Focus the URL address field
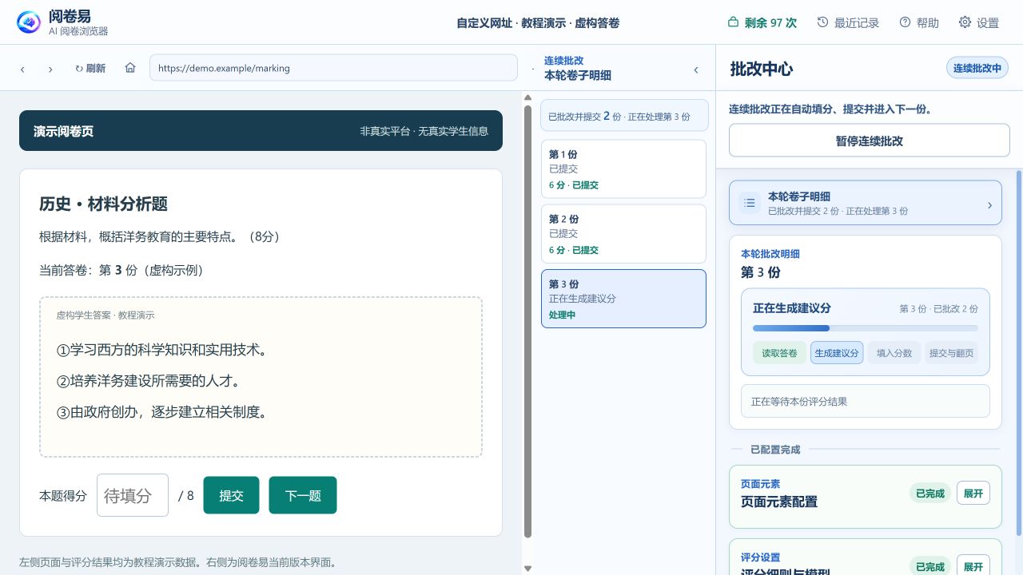 tap(333, 68)
